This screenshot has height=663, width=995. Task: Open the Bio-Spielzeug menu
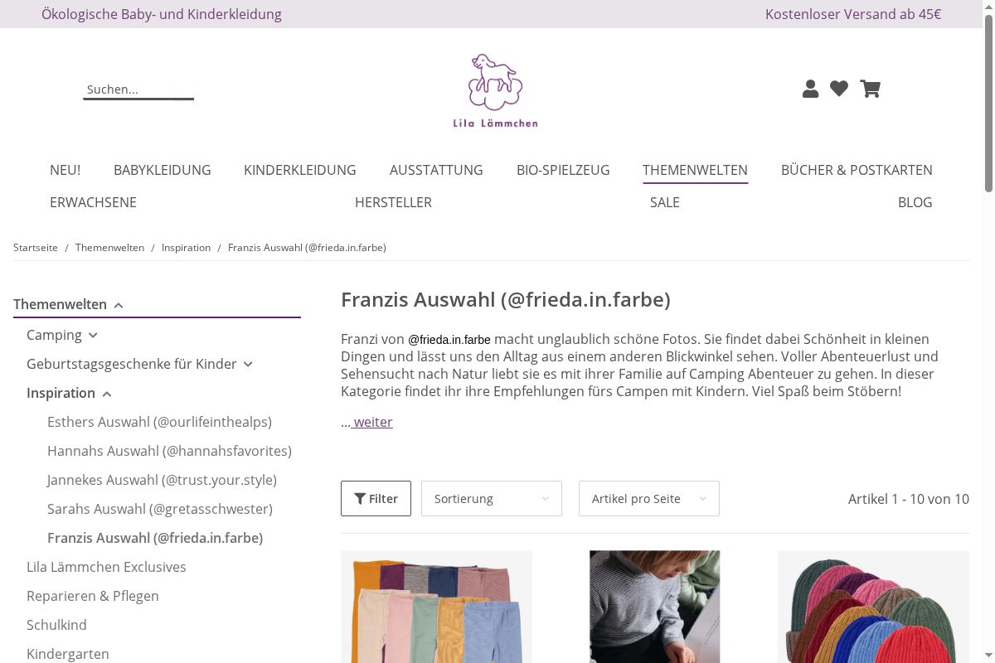click(563, 170)
